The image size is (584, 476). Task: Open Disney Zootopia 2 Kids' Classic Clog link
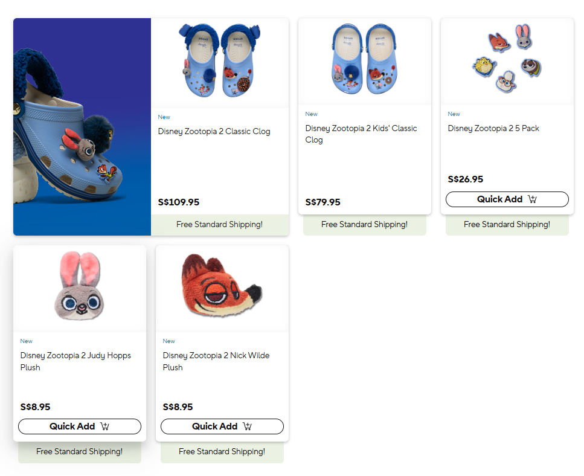point(361,134)
